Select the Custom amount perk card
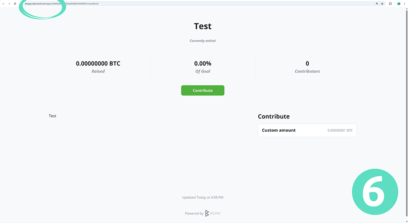The width and height of the screenshot is (408, 223). (307, 130)
